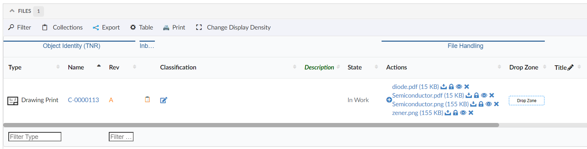Image resolution: width=587 pixels, height=149 pixels.
Task: Toggle the eye icon for diode.pdf
Action: pos(459,87)
